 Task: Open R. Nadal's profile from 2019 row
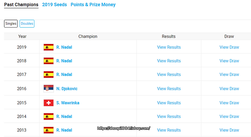click(64, 47)
